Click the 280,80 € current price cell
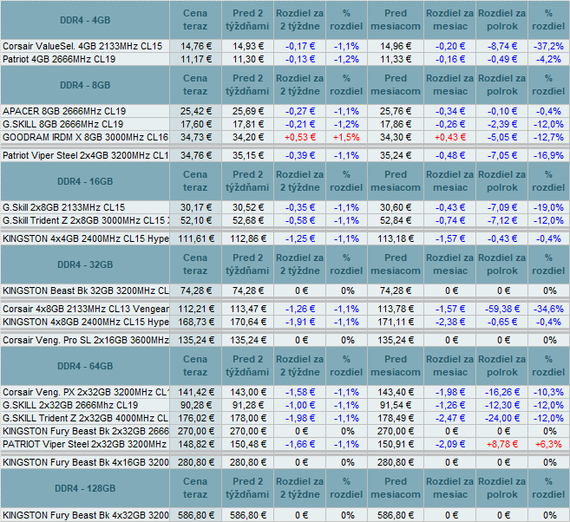 195,463
